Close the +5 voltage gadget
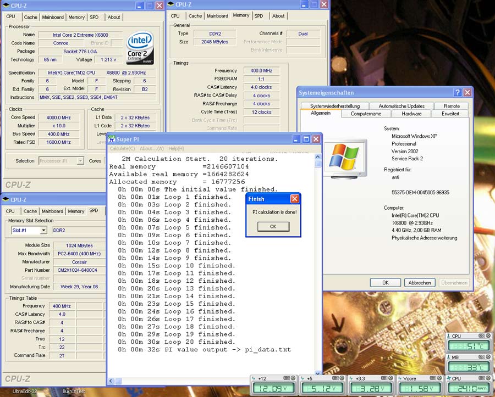This screenshot has height=397, width=495. [342, 378]
